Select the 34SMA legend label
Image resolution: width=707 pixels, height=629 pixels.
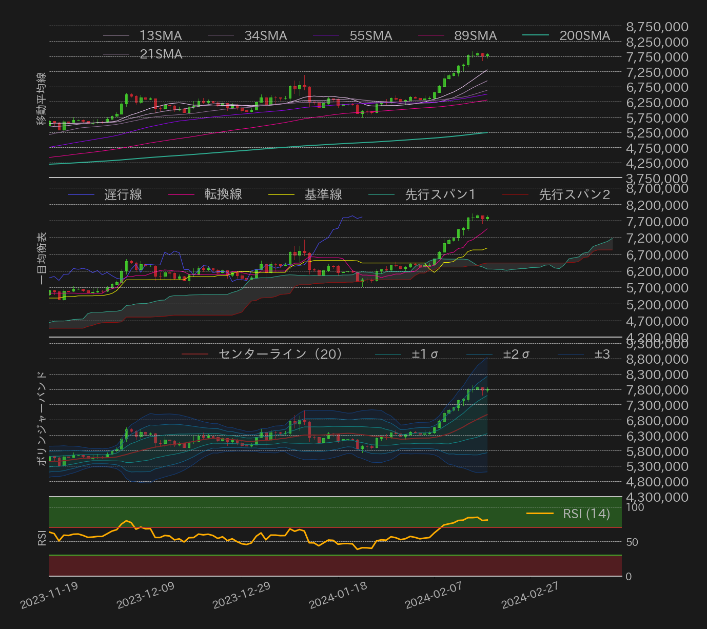coord(265,36)
